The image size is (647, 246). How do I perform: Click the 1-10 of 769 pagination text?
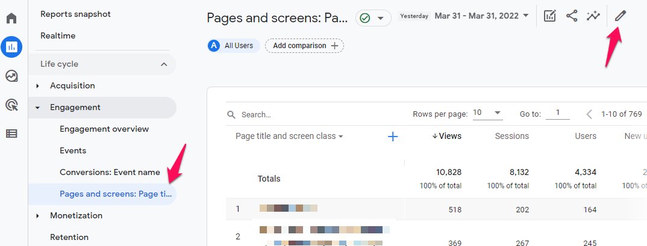622,114
